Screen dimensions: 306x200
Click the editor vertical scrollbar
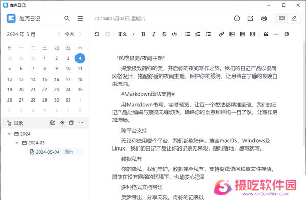pos(304,94)
